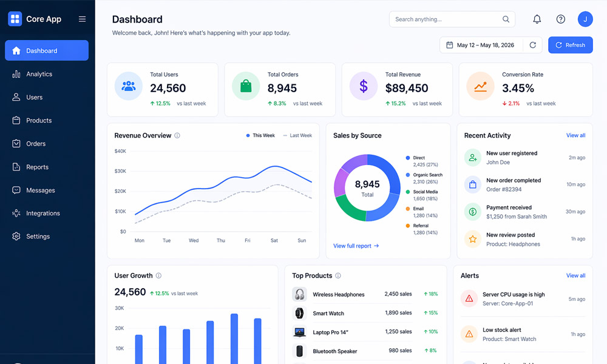Click Email orange legend swatch
This screenshot has height=364, width=607.
(408, 209)
